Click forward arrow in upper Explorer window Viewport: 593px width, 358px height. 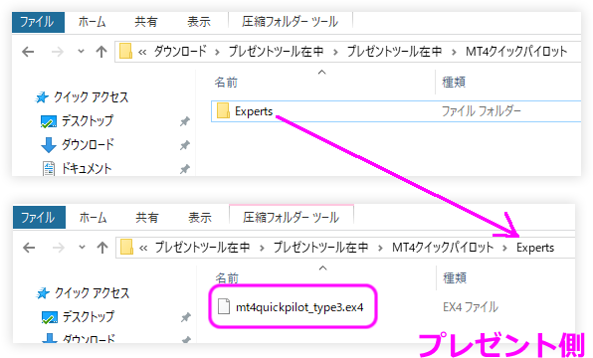[58, 52]
